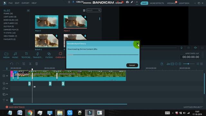Switch to the OVERLAYS tab
The width and height of the screenshot is (206, 116).
point(61,55)
